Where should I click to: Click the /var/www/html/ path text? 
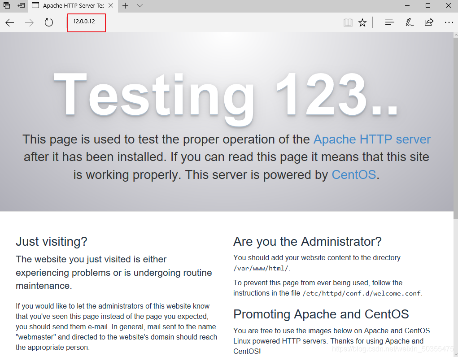(x=261, y=268)
